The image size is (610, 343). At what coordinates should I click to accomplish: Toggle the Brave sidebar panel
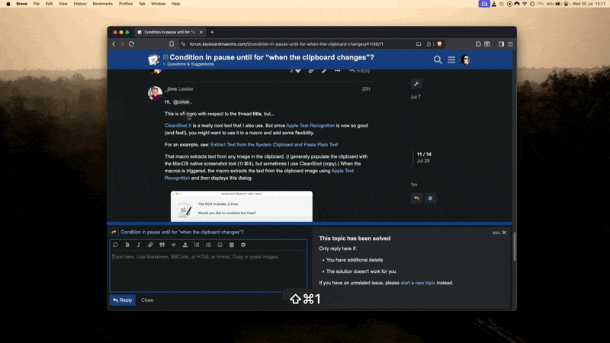[x=501, y=44]
